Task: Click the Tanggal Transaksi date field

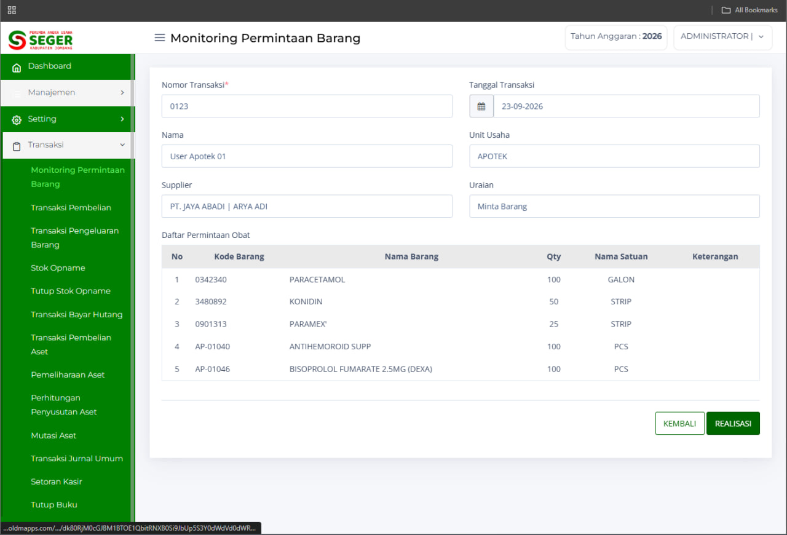Action: click(x=627, y=106)
